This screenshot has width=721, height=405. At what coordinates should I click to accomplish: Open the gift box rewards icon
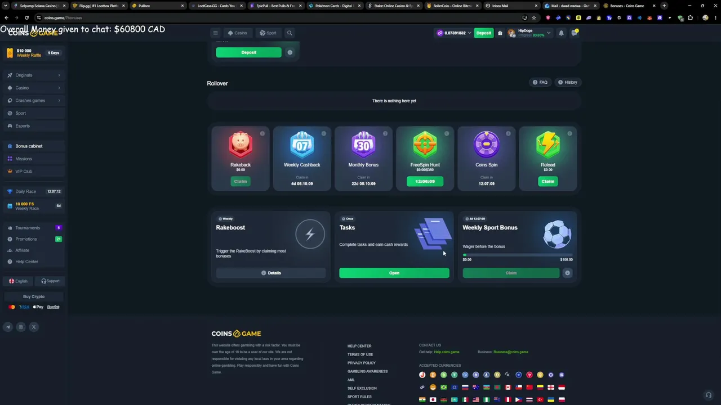point(500,33)
